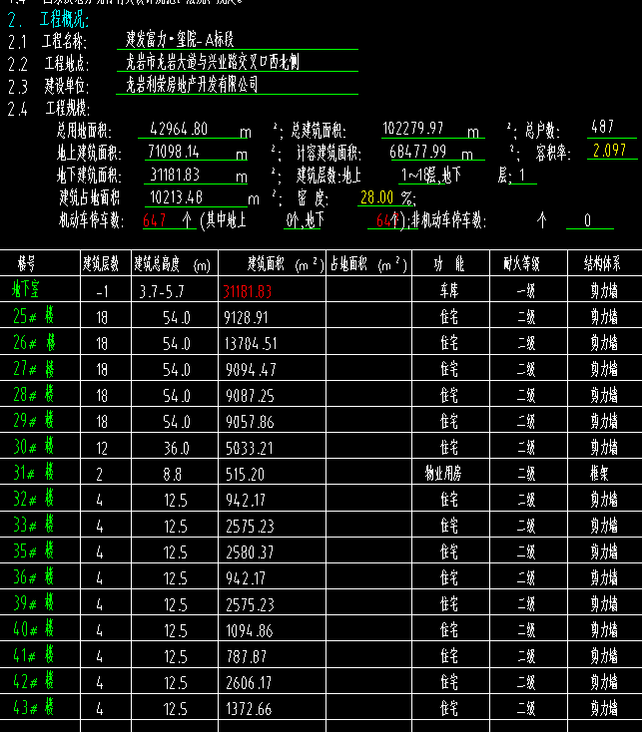Image resolution: width=642 pixels, height=732 pixels.
Task: Select row label '39# 楼'
Action: click(x=33, y=603)
